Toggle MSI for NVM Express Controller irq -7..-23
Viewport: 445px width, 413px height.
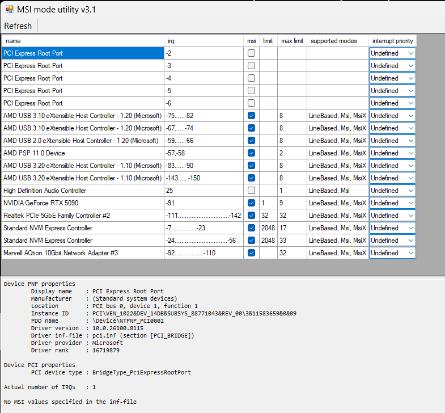(251, 228)
